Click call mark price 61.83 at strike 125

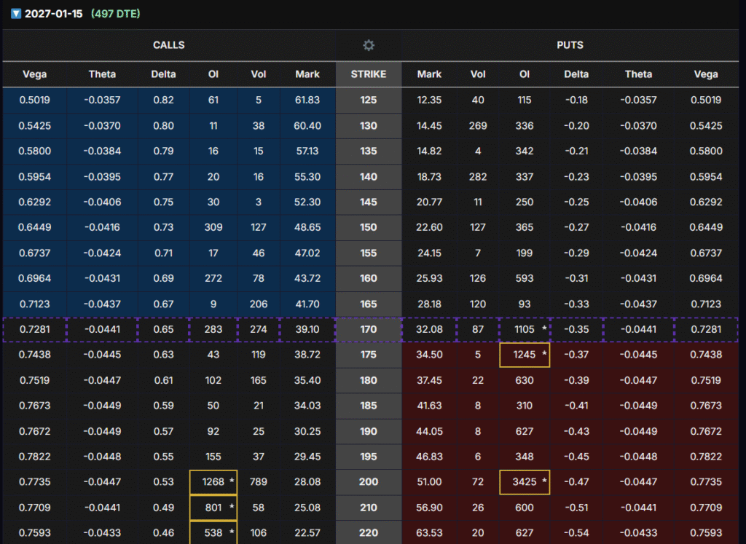click(x=307, y=100)
